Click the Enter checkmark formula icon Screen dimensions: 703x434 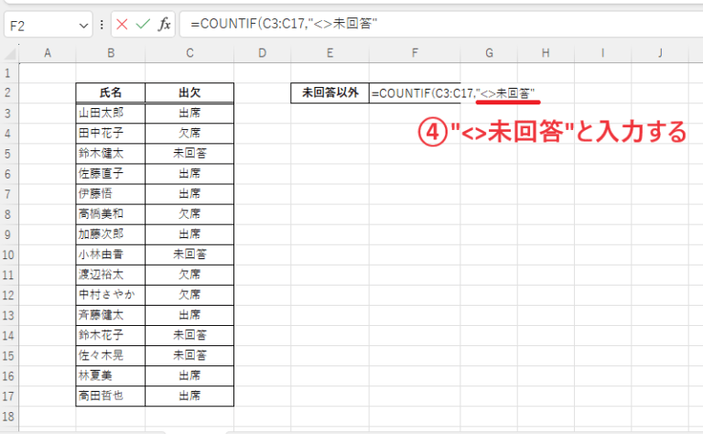click(x=143, y=25)
